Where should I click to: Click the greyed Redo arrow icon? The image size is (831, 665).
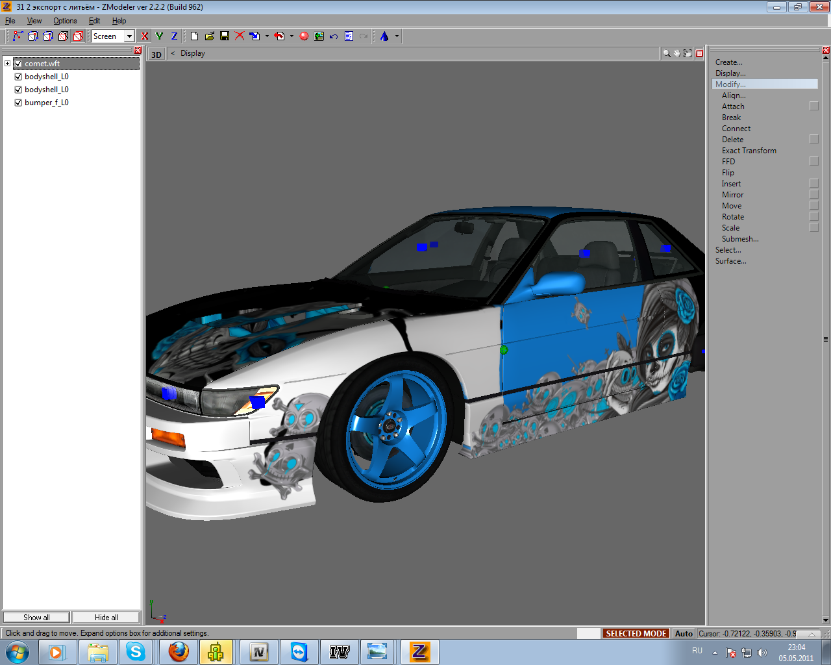[x=364, y=36]
